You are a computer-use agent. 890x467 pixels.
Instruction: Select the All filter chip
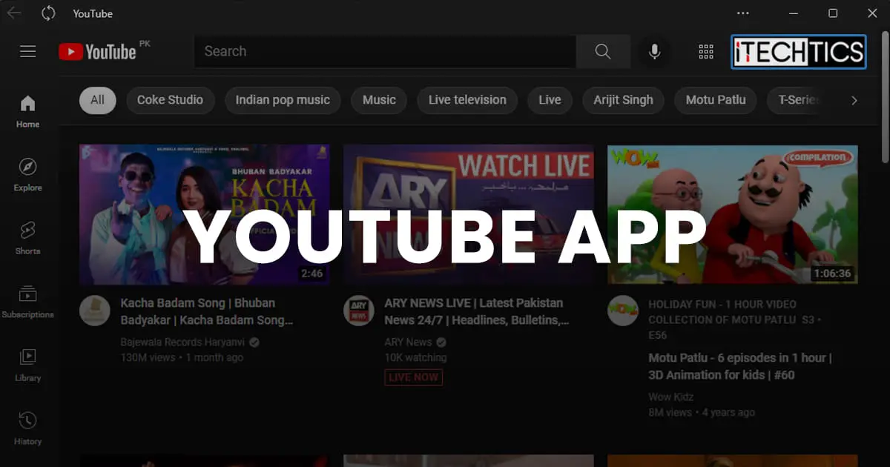click(98, 100)
